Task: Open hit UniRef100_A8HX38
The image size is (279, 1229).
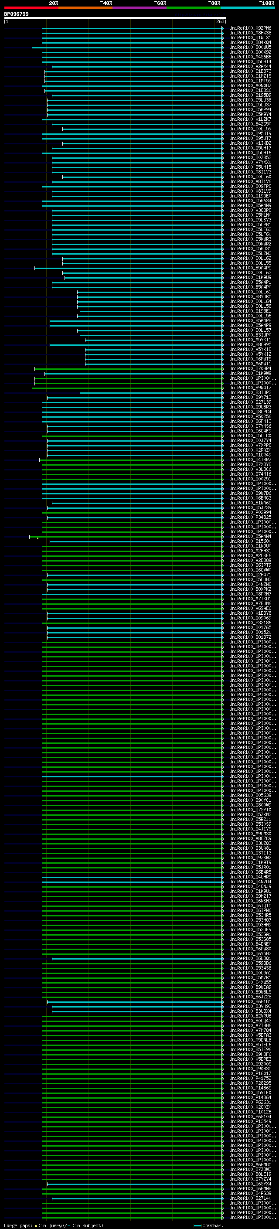Action: click(250, 33)
